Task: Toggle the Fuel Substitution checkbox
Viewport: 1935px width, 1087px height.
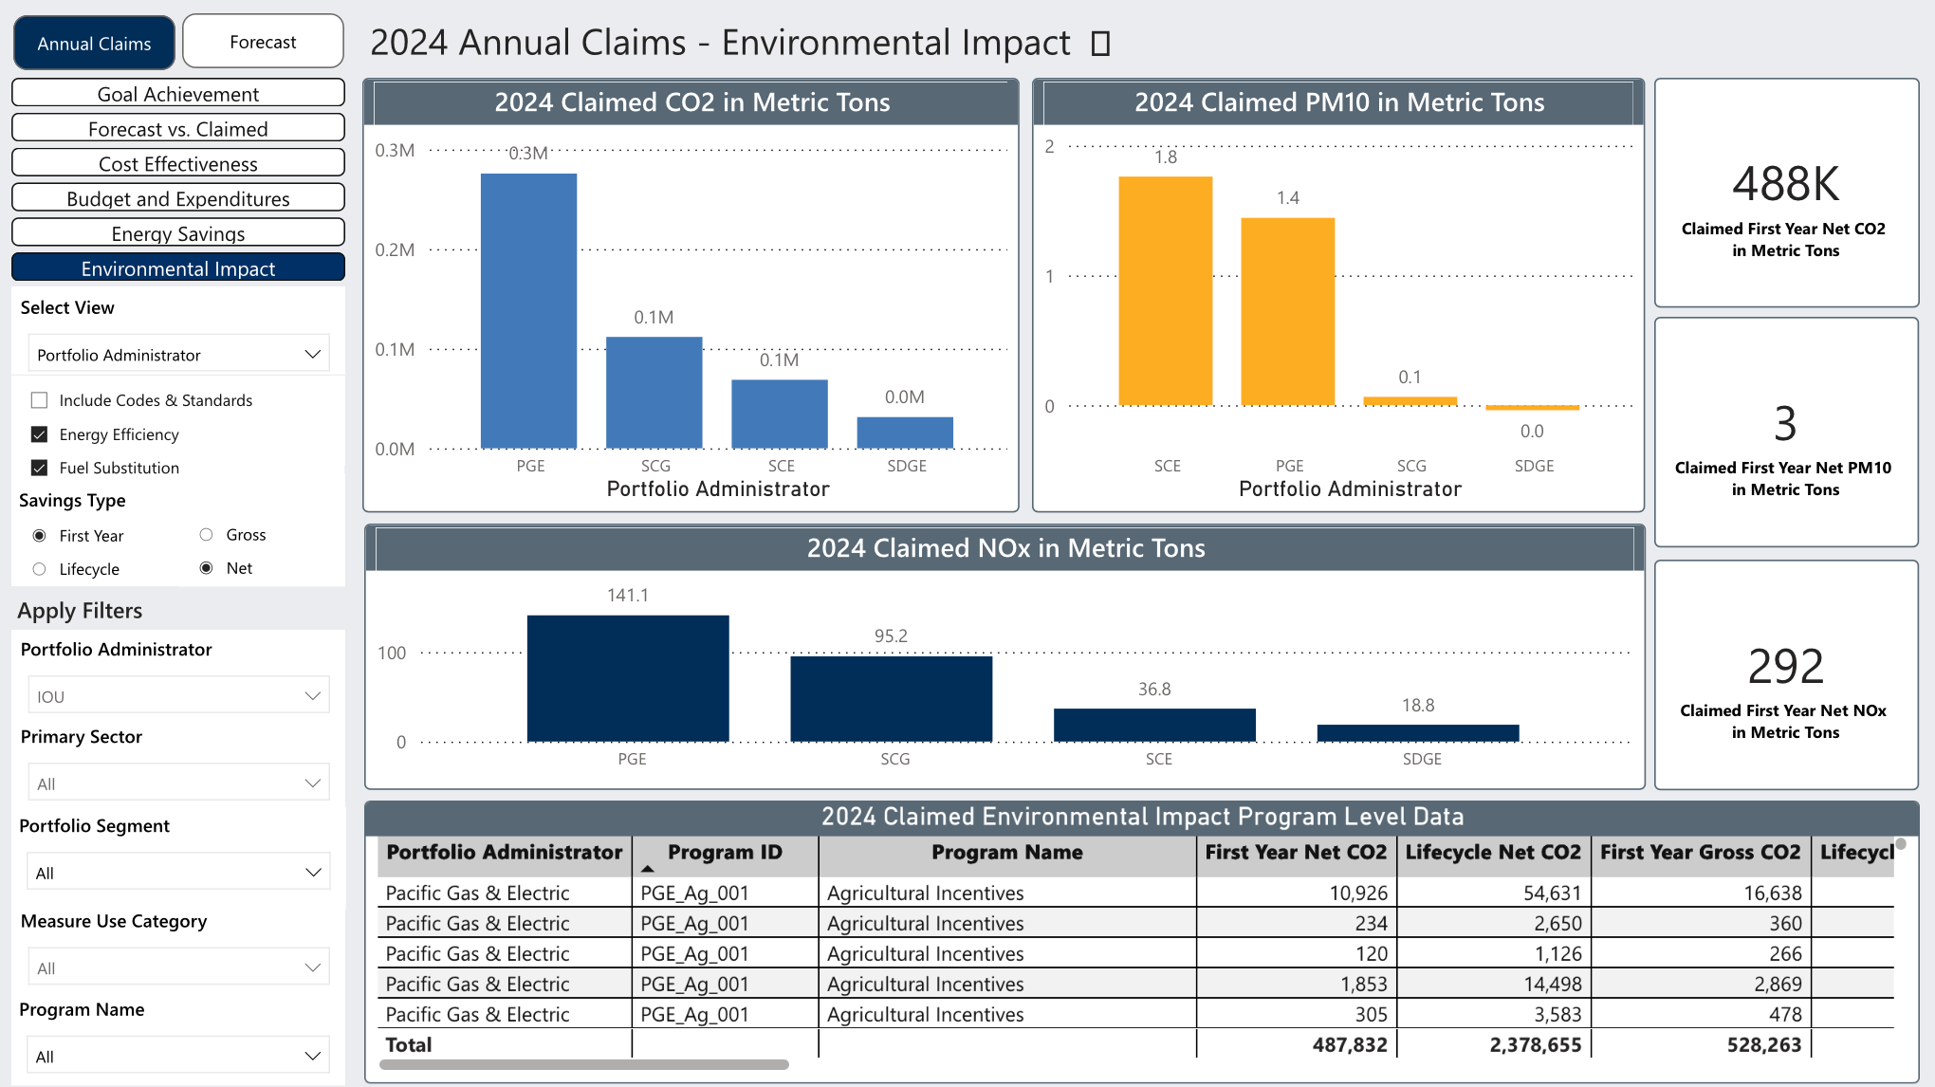Action: (39, 468)
